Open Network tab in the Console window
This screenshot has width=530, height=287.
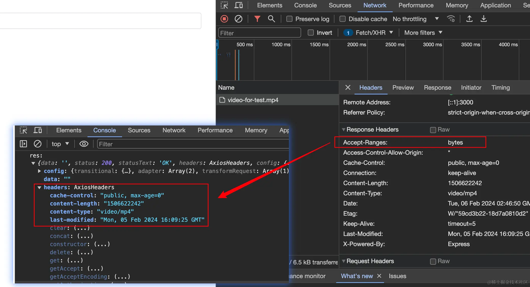pos(174,130)
